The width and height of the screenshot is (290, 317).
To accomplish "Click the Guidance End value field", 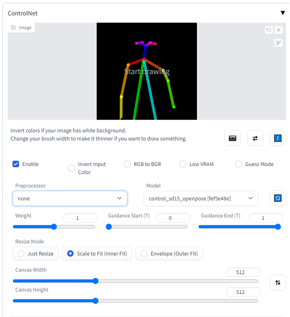I will (266, 218).
